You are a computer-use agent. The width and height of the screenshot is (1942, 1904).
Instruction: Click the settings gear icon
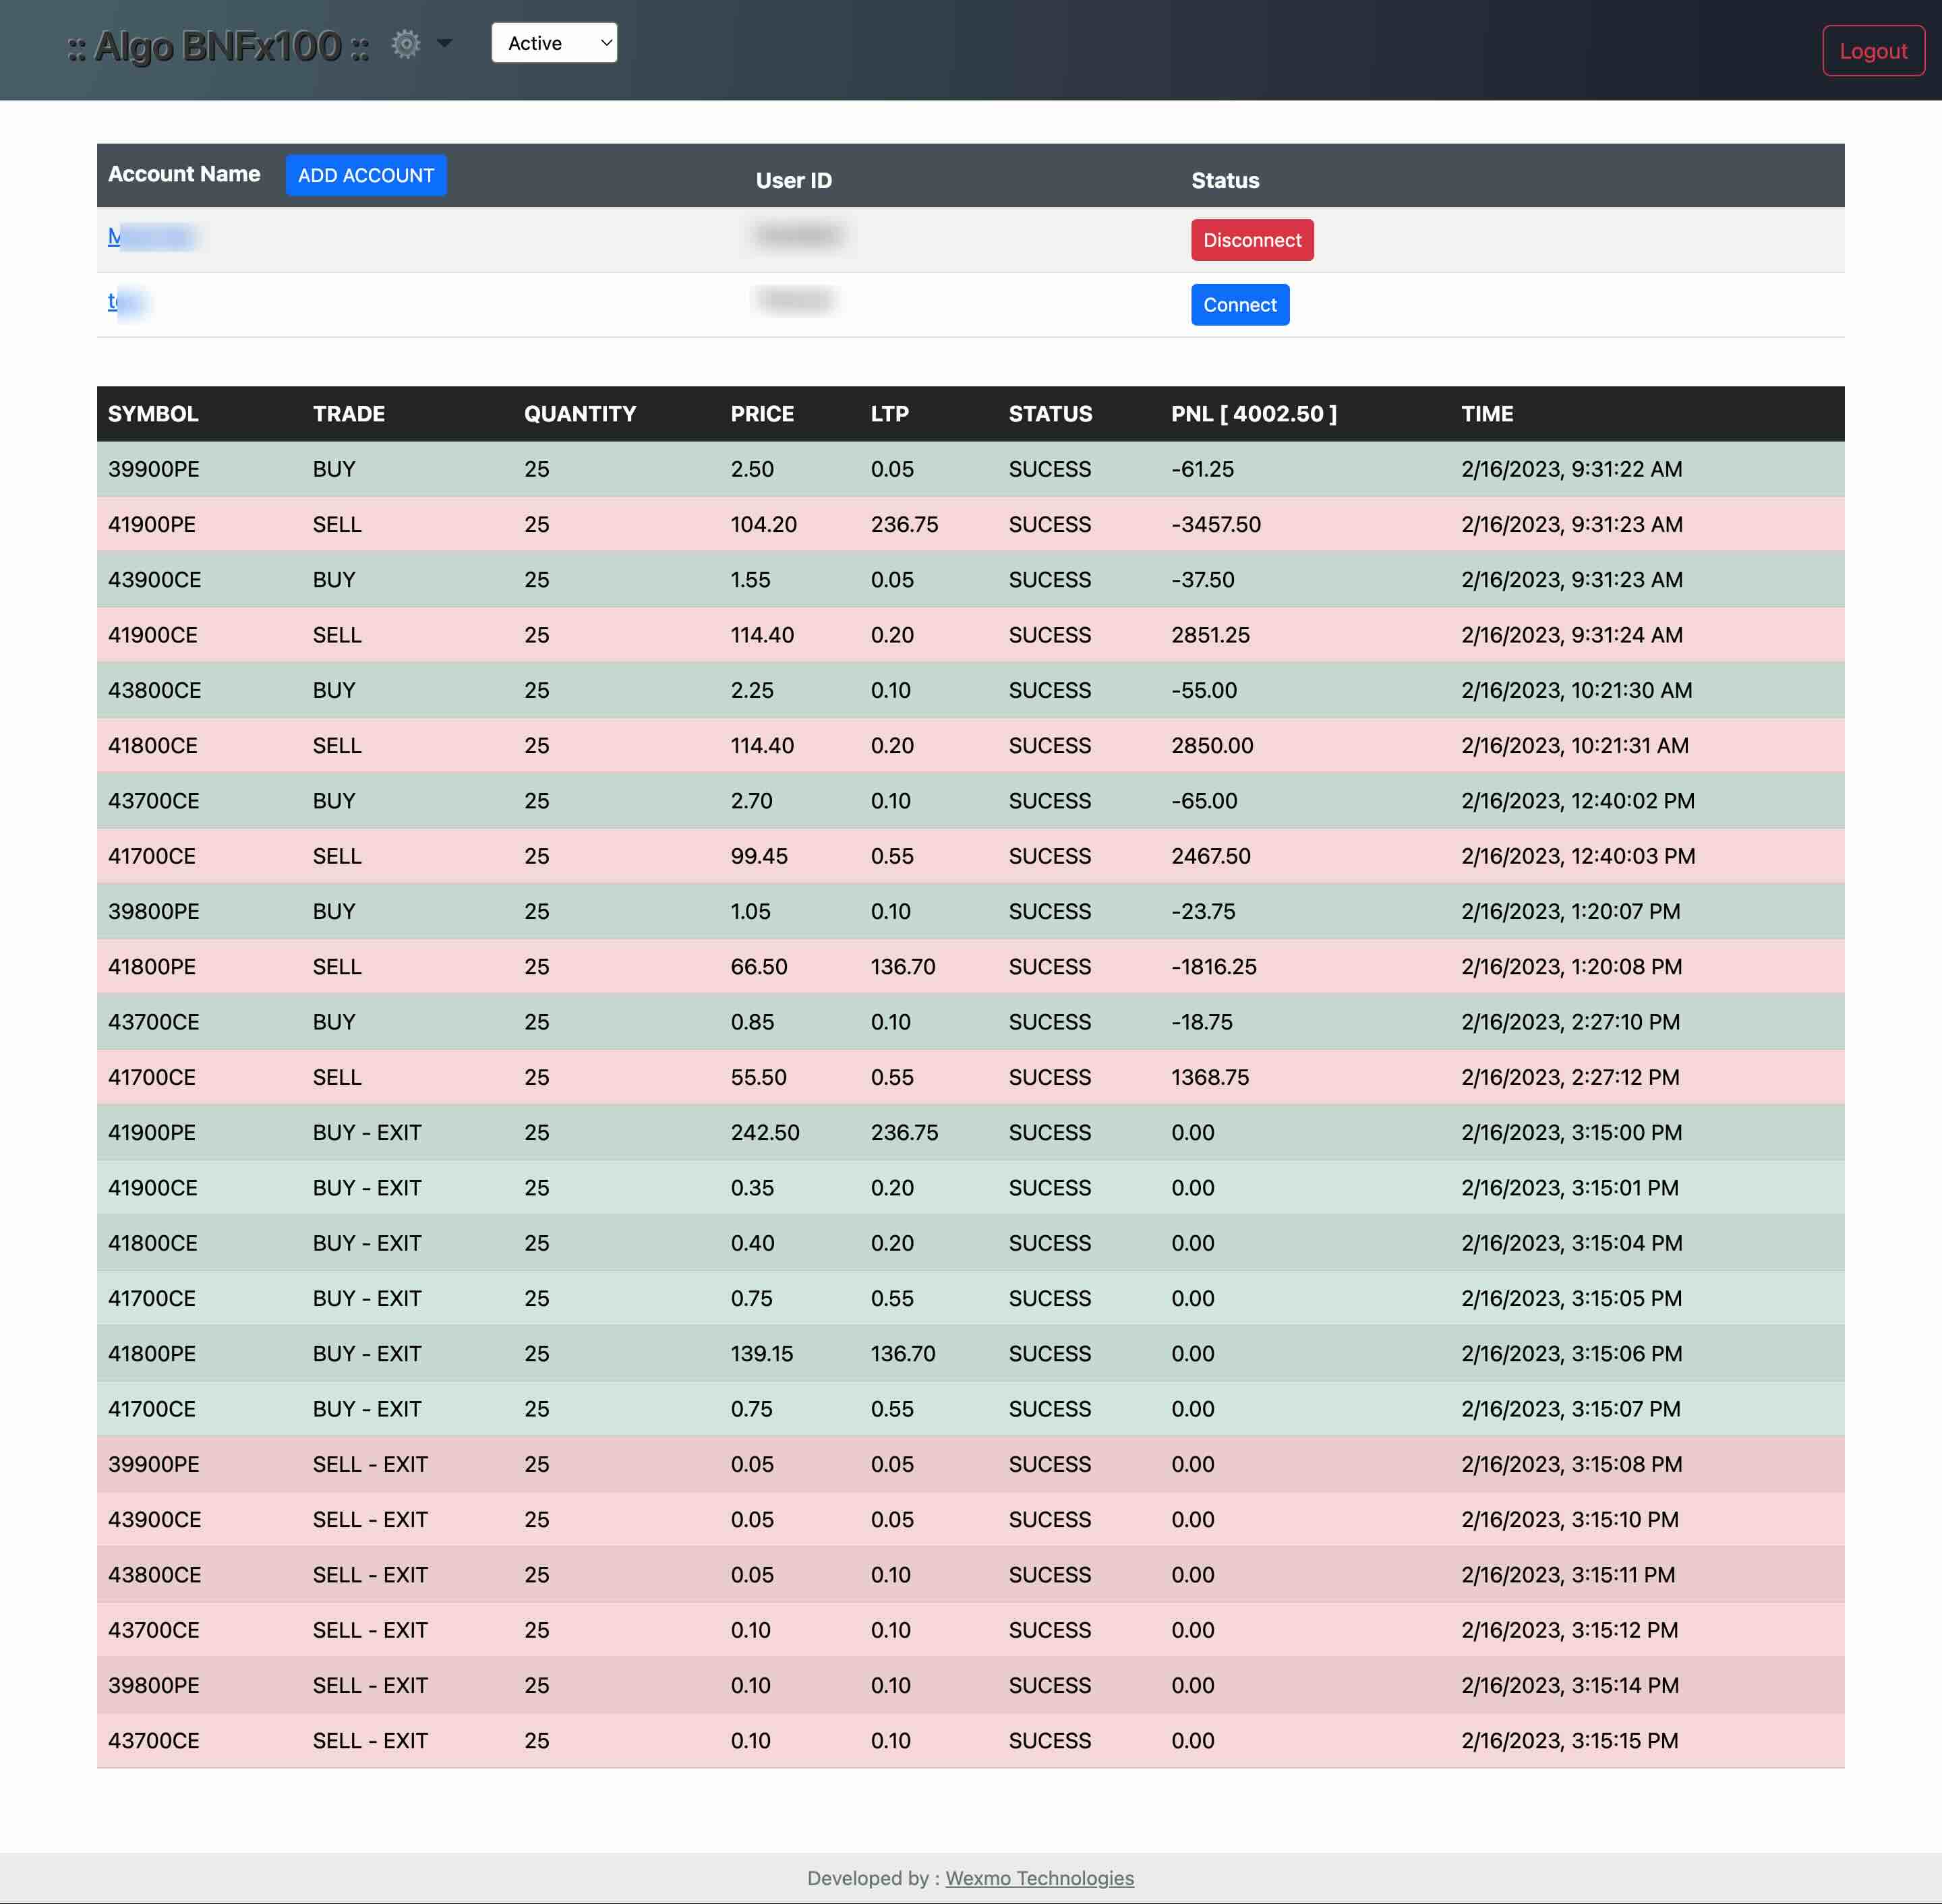(x=405, y=44)
